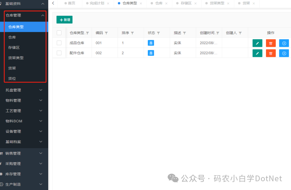
Task: Open the 状态 column filter dropdown
Action: point(158,33)
